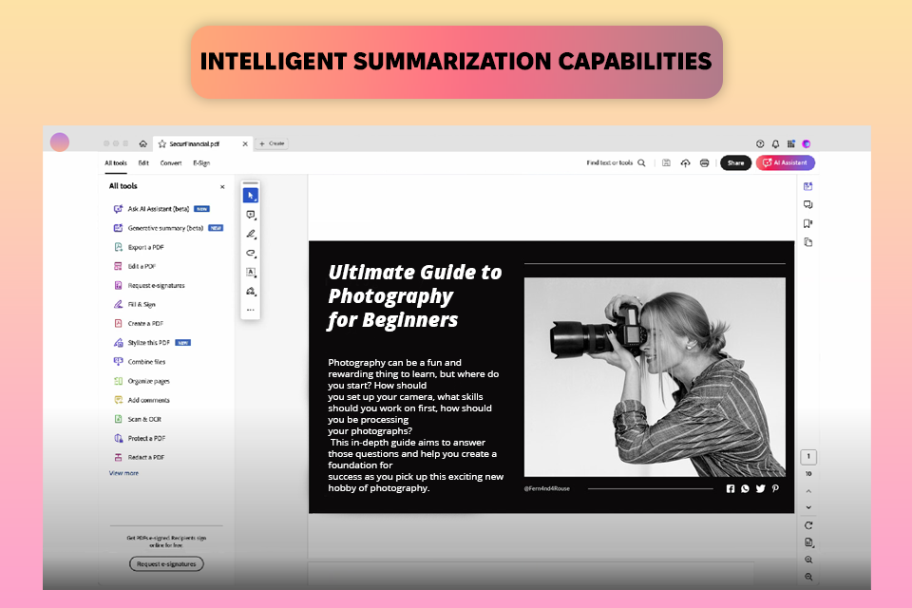This screenshot has width=912, height=608.
Task: Click the user profile avatar
Action: [807, 143]
